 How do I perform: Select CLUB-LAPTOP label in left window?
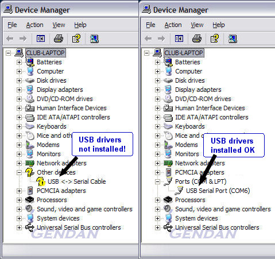point(45,53)
